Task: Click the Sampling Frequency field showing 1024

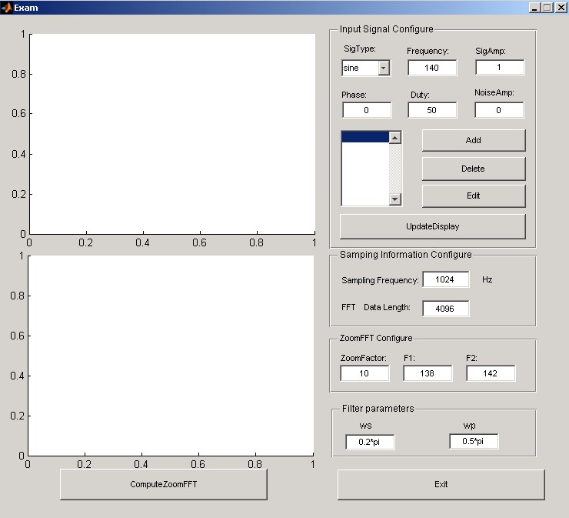Action: [x=445, y=279]
